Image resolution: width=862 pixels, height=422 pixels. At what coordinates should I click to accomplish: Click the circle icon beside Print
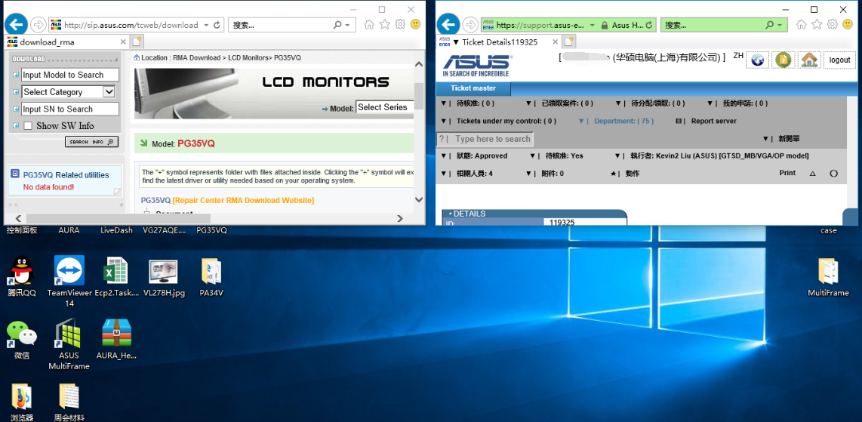click(x=833, y=174)
